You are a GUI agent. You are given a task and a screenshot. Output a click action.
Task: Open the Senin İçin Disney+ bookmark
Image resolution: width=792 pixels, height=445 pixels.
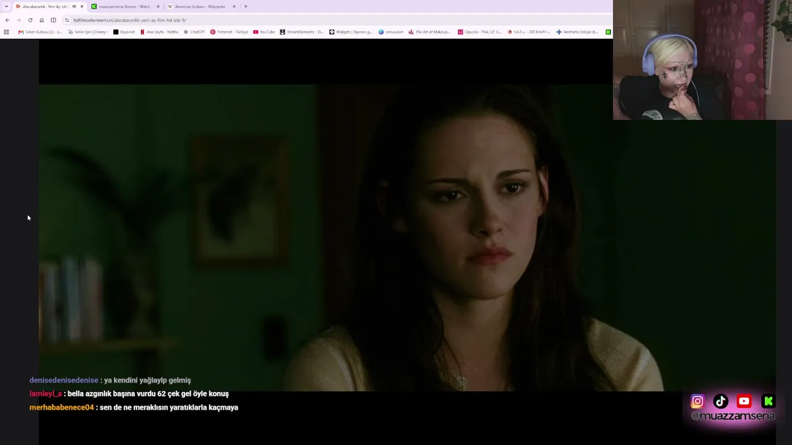click(87, 32)
